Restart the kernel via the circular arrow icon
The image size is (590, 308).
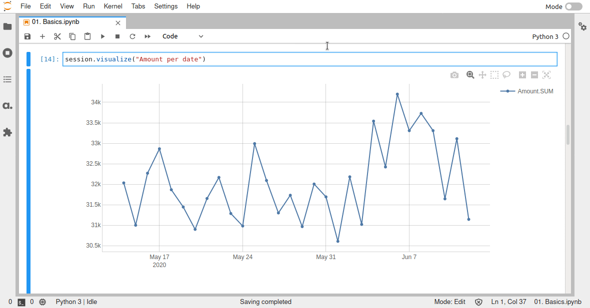pyautogui.click(x=132, y=36)
